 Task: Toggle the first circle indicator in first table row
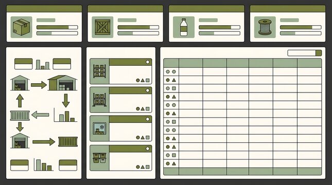[168, 71]
